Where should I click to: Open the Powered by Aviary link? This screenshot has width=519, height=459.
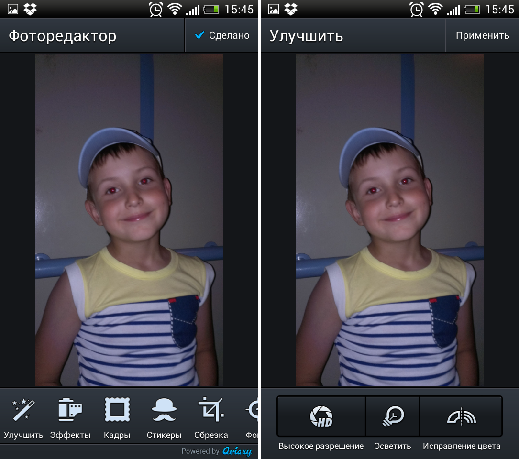pyautogui.click(x=217, y=451)
